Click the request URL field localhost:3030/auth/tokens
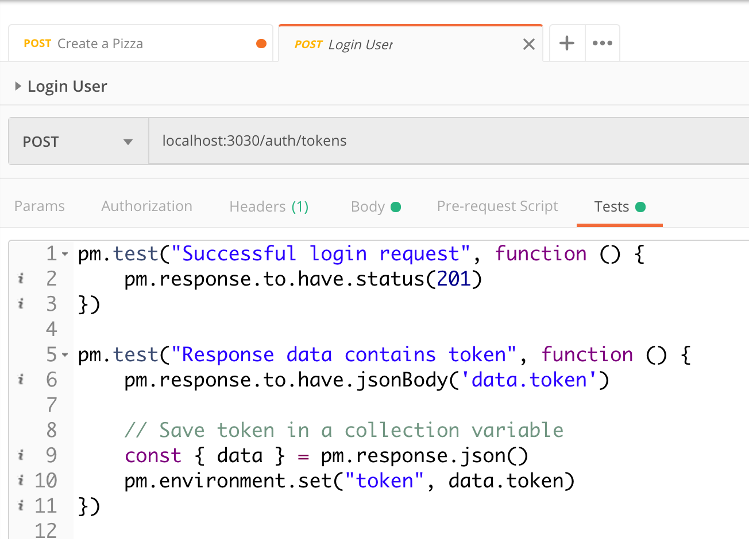The width and height of the screenshot is (749, 539). (449, 141)
